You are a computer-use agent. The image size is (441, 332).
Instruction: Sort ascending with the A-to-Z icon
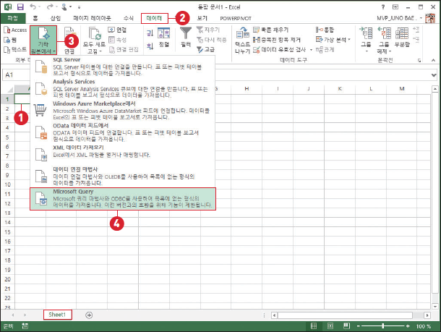pos(150,33)
